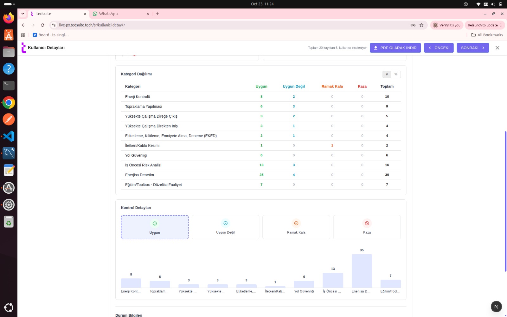The width and height of the screenshot is (507, 317).
Task: Select the Enerjisa Denetim row label
Action: pyautogui.click(x=139, y=175)
